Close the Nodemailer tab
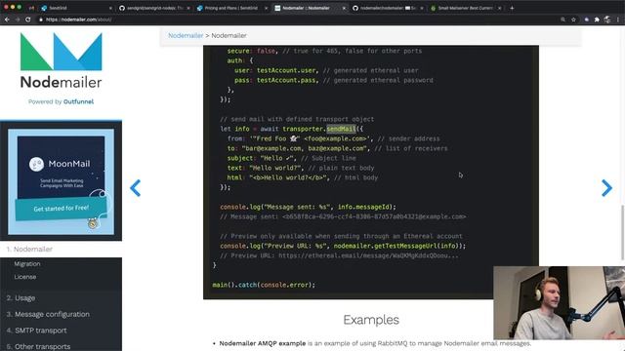The height and width of the screenshot is (351, 625). [x=344, y=8]
